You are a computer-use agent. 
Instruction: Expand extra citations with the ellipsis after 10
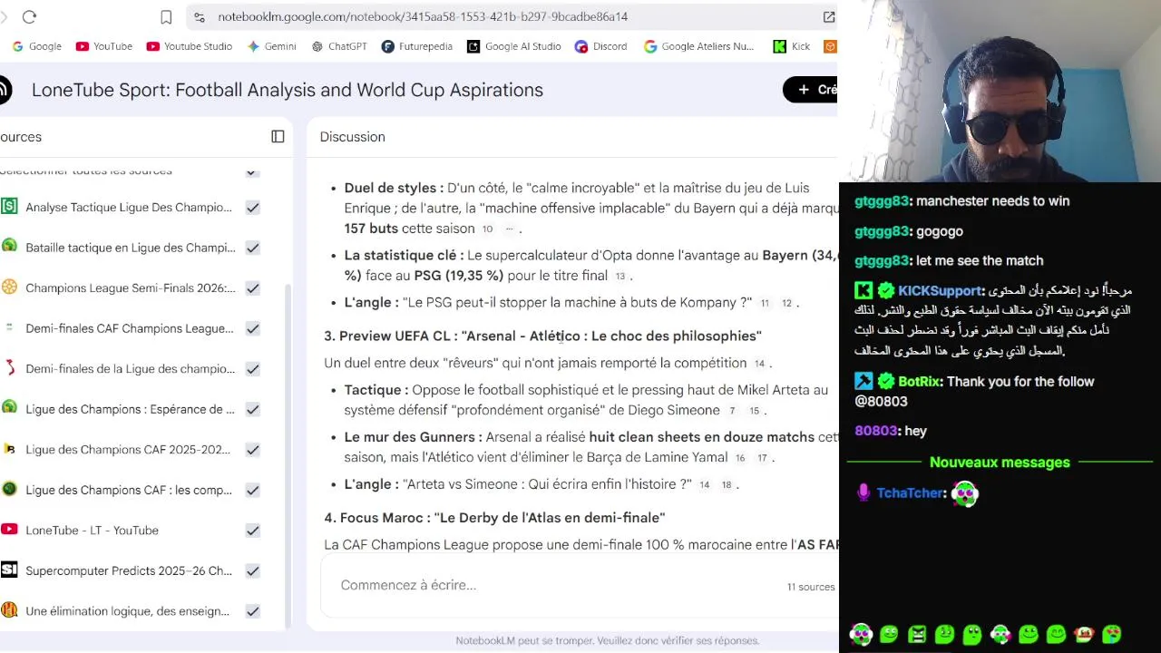pyautogui.click(x=509, y=229)
